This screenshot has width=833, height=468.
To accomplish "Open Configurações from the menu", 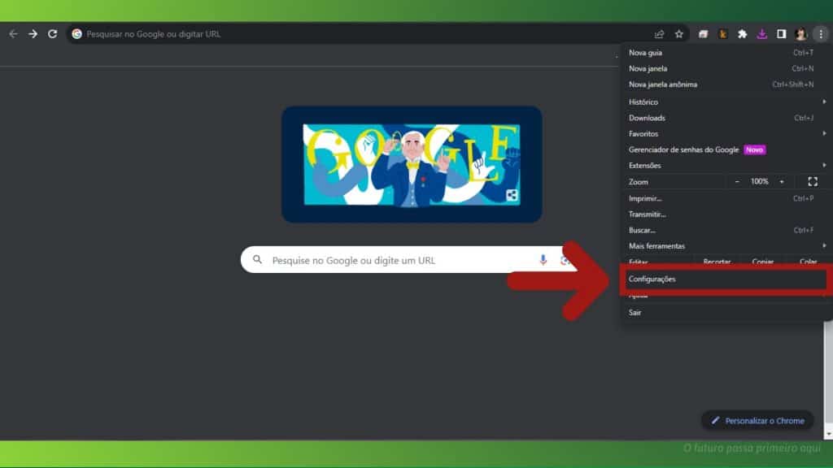I will [726, 279].
